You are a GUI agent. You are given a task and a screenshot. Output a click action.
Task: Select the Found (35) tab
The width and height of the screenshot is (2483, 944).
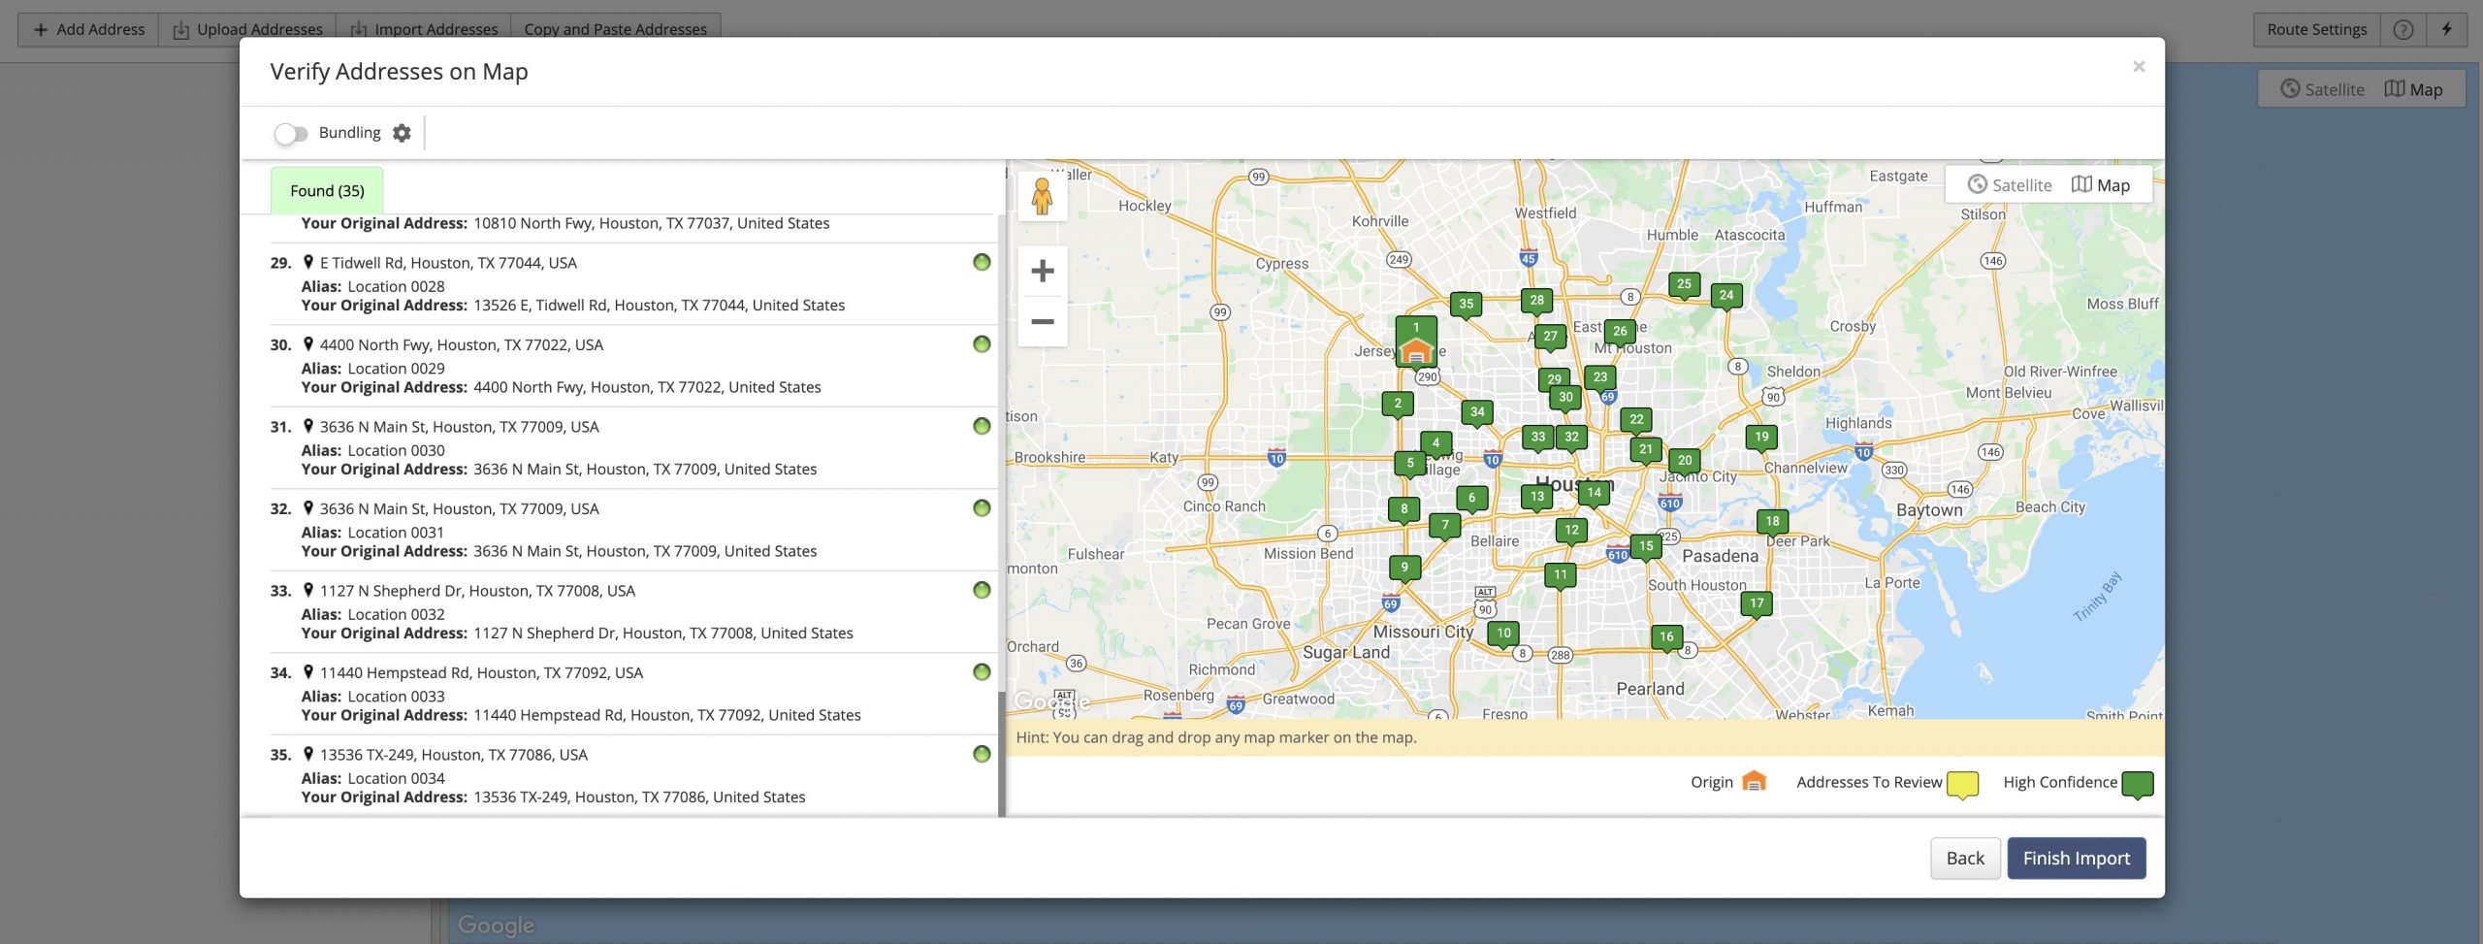click(327, 190)
